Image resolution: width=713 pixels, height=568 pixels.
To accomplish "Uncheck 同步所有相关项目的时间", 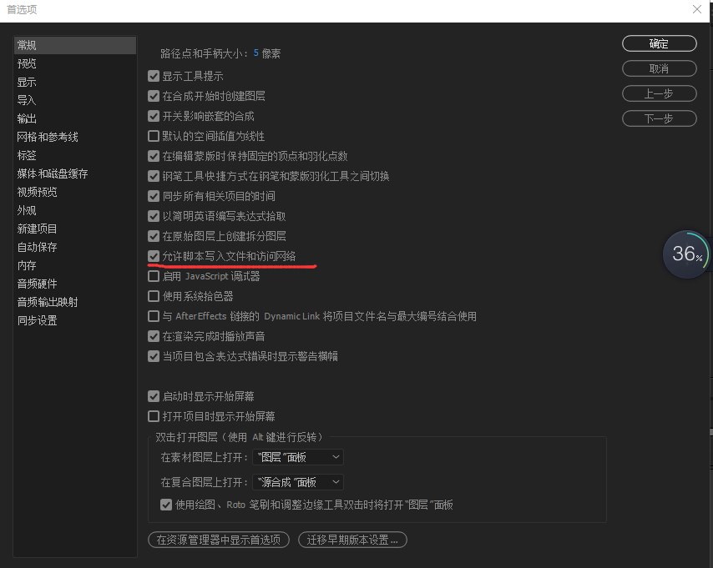I will 154,196.
